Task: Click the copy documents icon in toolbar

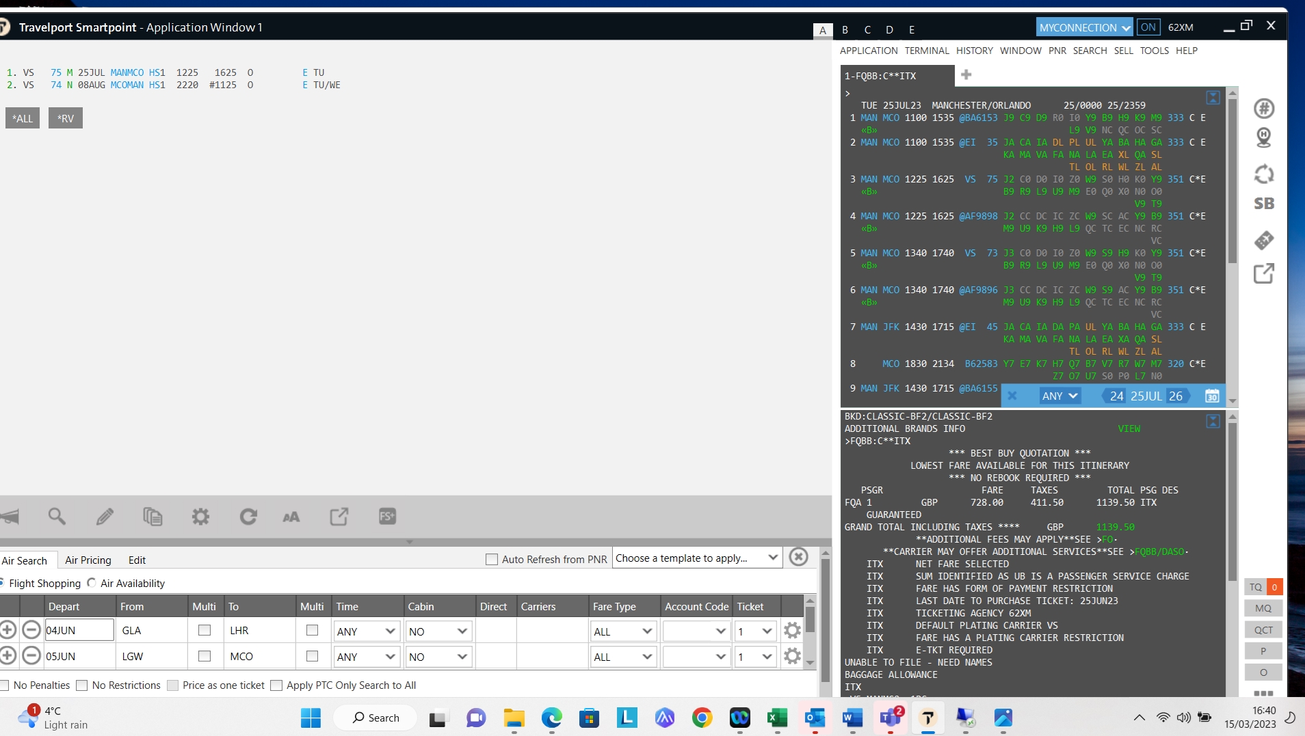Action: pos(153,517)
